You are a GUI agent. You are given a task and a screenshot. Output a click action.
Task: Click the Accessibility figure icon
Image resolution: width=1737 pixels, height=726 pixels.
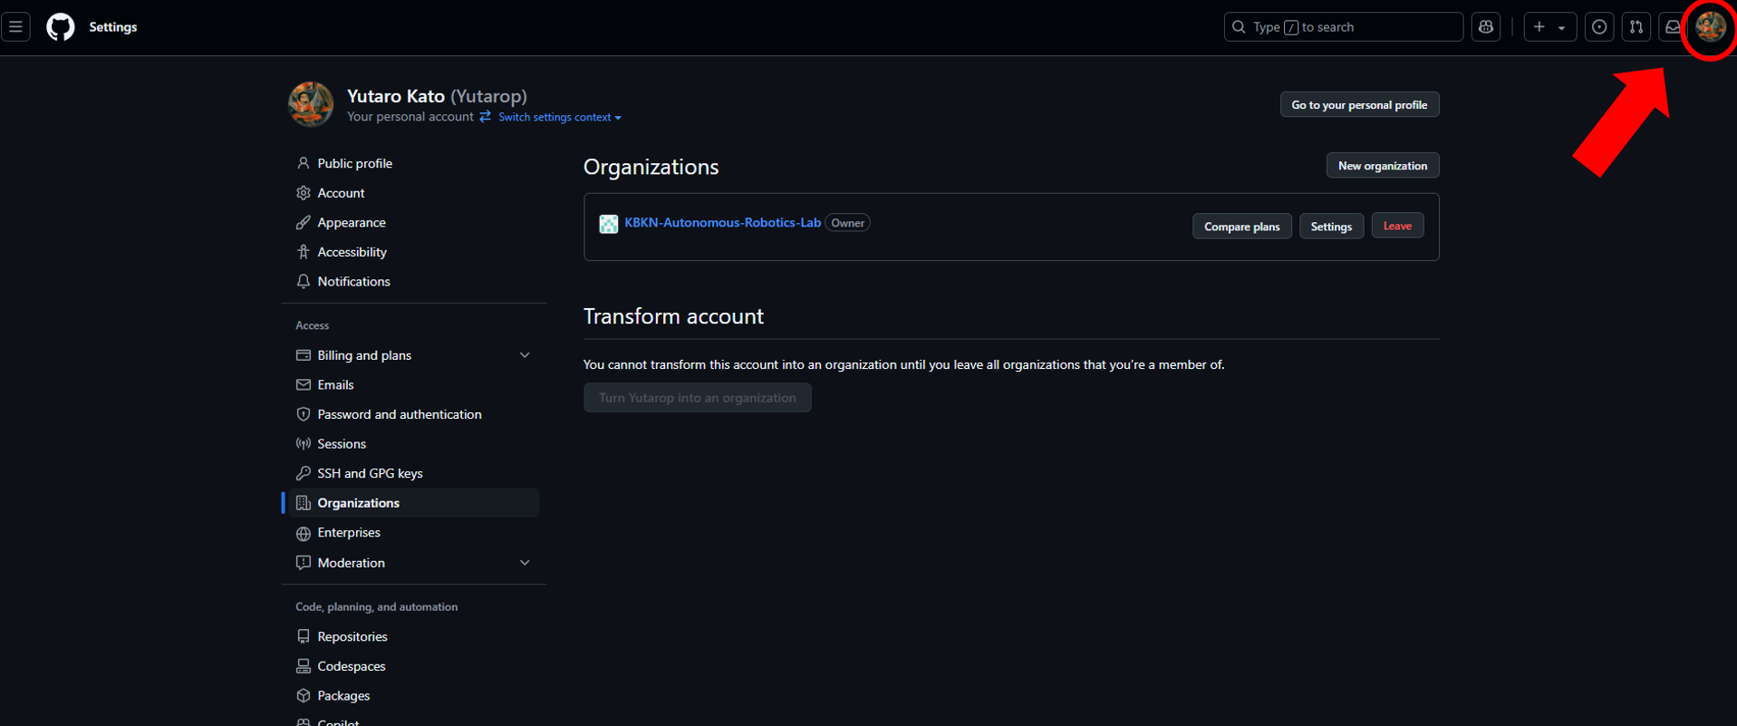[304, 252]
